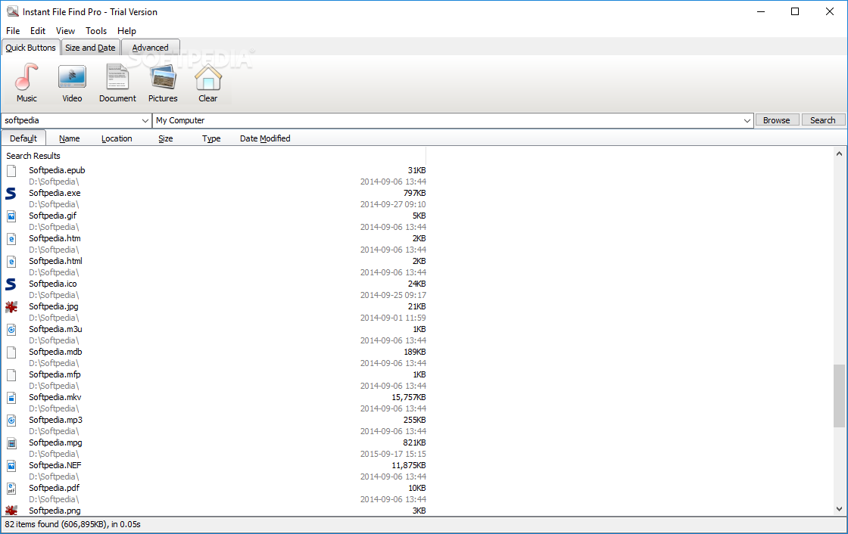Select the Softpedia.exe file name
The height and width of the screenshot is (534, 848).
click(x=55, y=193)
